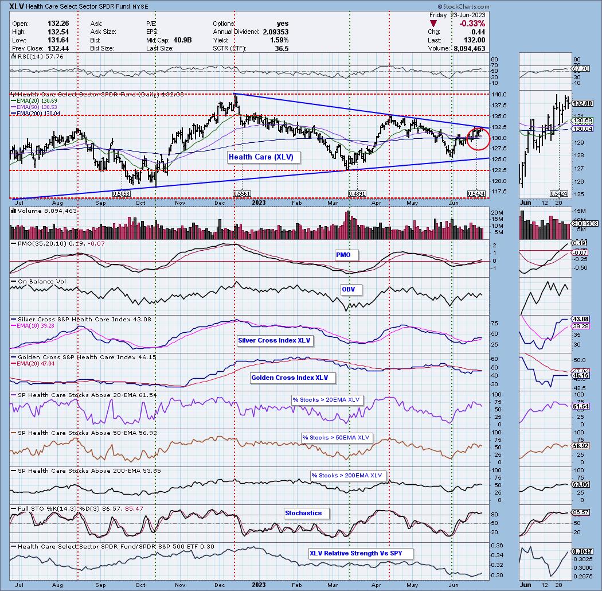
Task: Click the RSI(14) 57.76 indicator label
Action: 38,56
